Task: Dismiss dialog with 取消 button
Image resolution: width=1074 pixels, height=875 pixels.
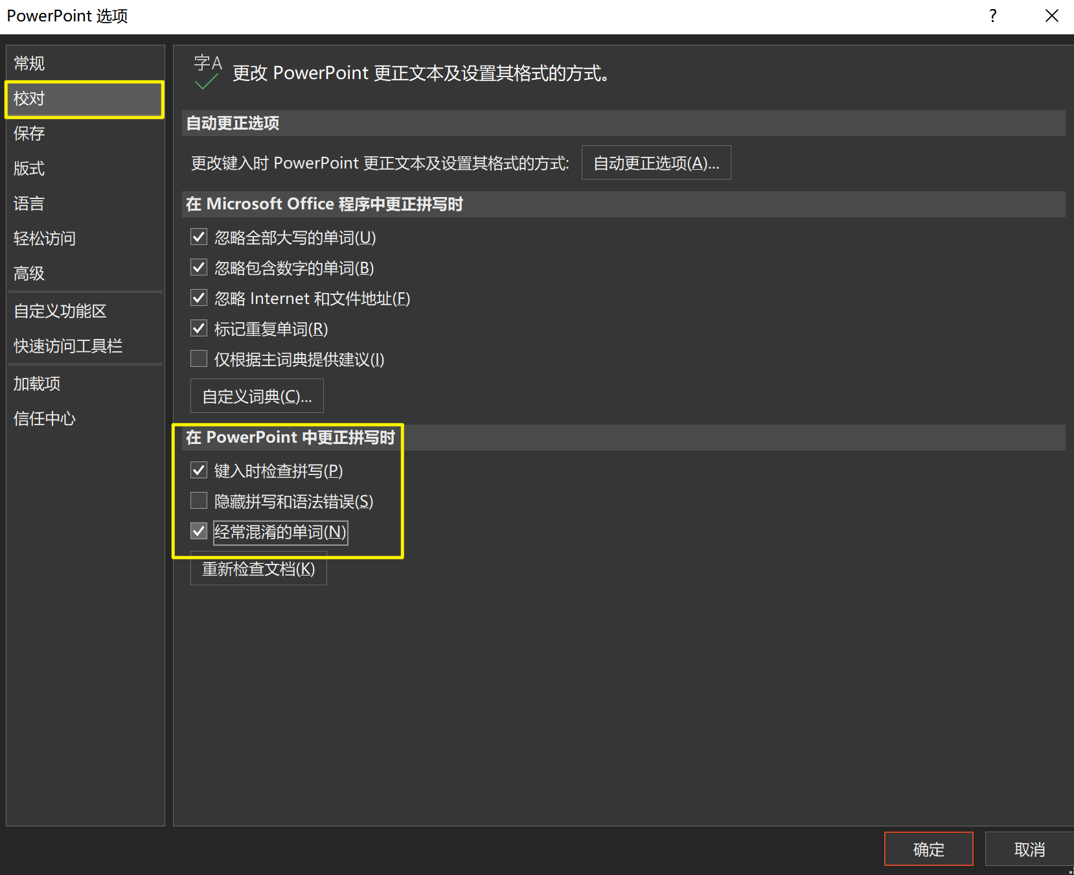Action: [1029, 849]
